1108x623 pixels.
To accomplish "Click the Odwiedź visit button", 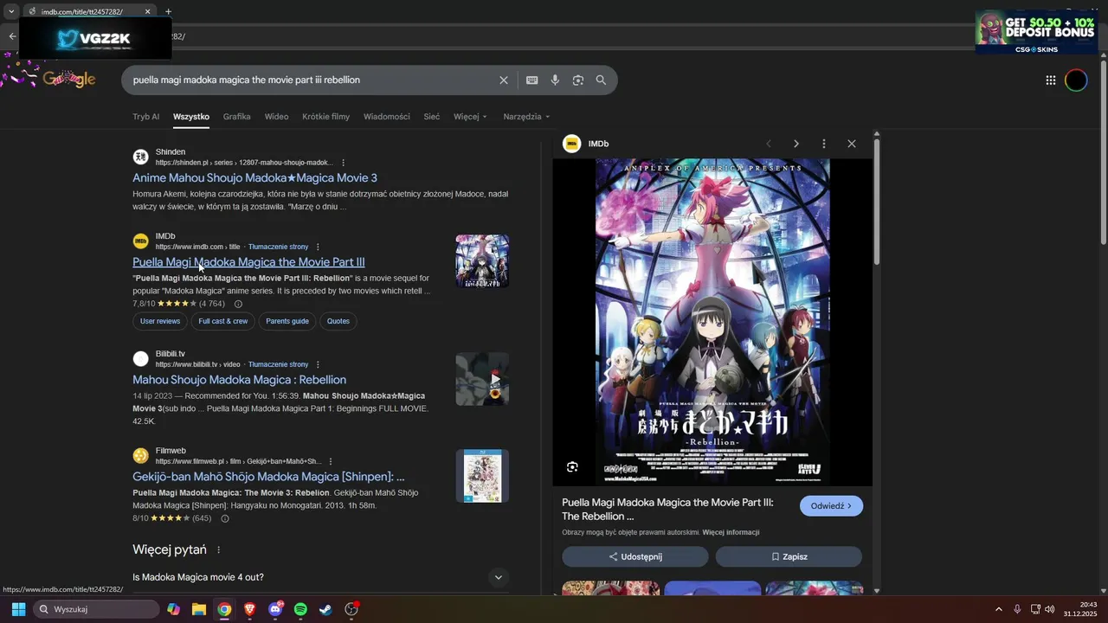I will [x=831, y=506].
